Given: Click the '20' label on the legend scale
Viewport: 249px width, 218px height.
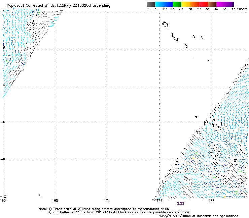Looking at the screenshot, I should pos(181,9).
